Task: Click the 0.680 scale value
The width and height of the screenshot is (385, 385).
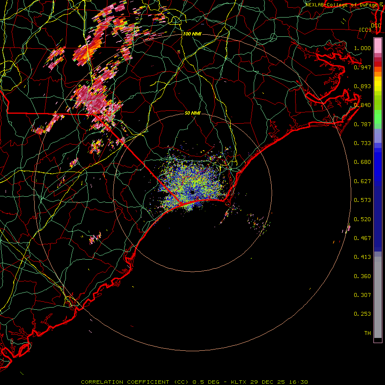Action: pyautogui.click(x=362, y=162)
